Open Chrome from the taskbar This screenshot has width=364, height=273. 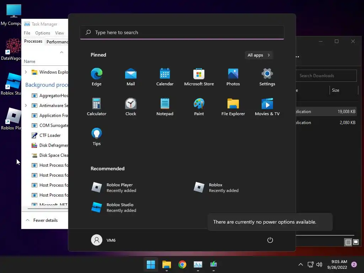[182, 264]
